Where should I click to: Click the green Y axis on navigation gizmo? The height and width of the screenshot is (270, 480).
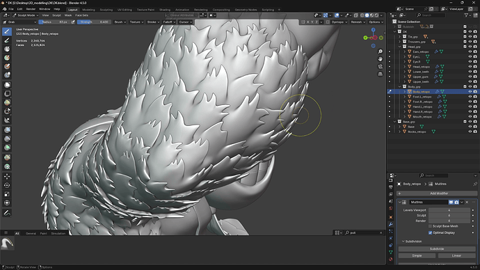click(x=365, y=38)
